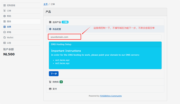The width and height of the screenshot is (180, 104).
Task: Click the 2 商品 badge
Action: pyautogui.click(x=65, y=22)
